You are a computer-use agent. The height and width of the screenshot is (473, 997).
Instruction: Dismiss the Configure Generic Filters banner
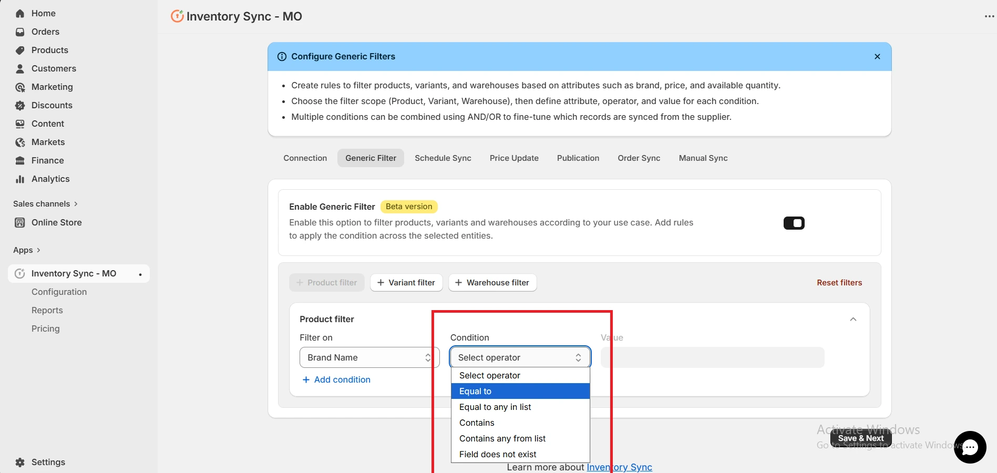point(877,56)
